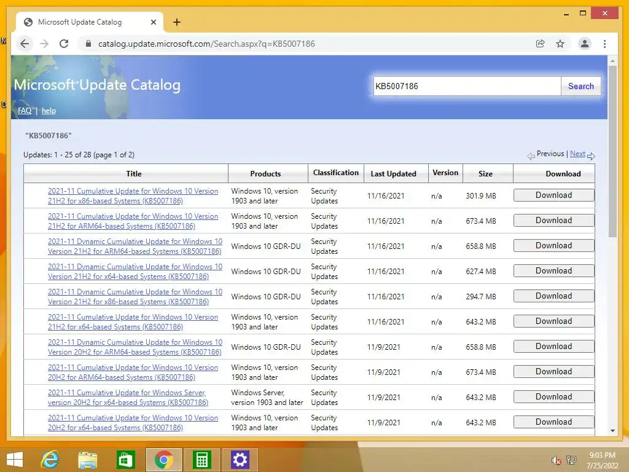Click the left arrow beside Previous

[x=531, y=156]
